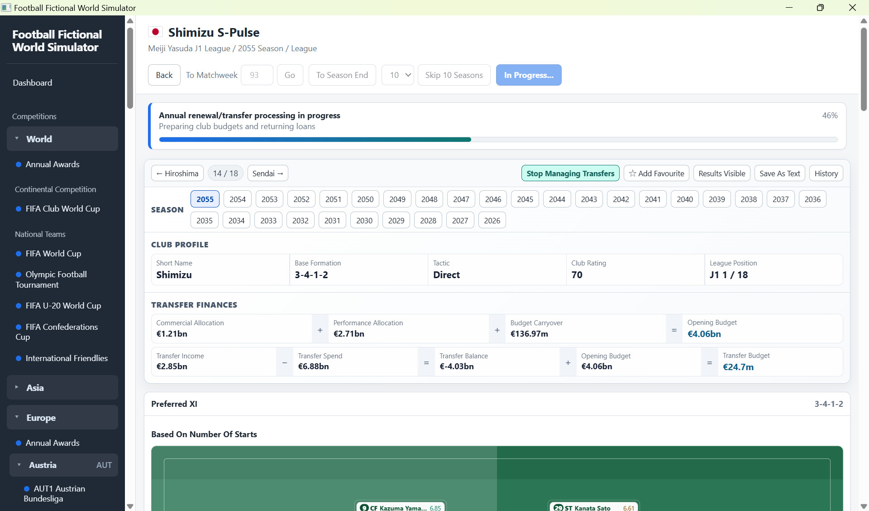Click the main page vertical scrollbar thumb
Screen dimensions: 869x511
(x=864, y=69)
